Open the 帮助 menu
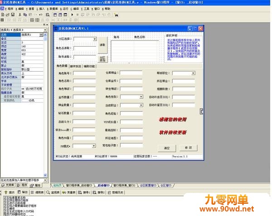The width and height of the screenshot is (272, 216). 106,9
